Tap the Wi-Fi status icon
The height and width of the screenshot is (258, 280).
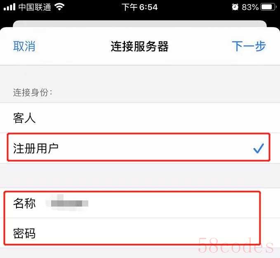(59, 7)
